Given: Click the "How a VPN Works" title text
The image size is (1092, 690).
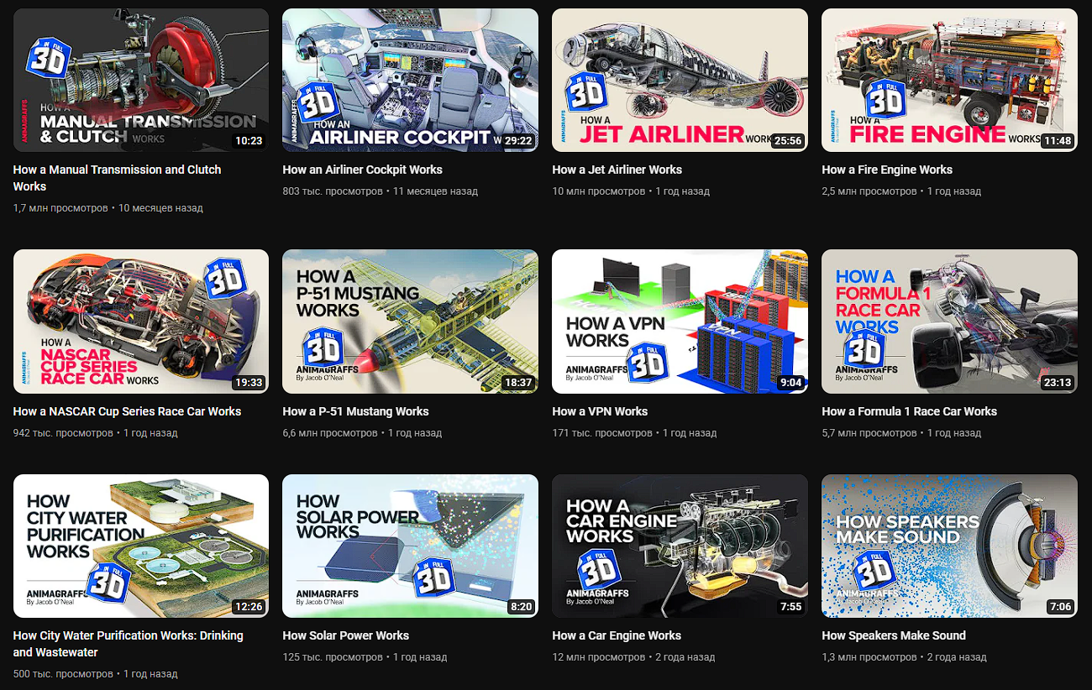Looking at the screenshot, I should (x=601, y=411).
